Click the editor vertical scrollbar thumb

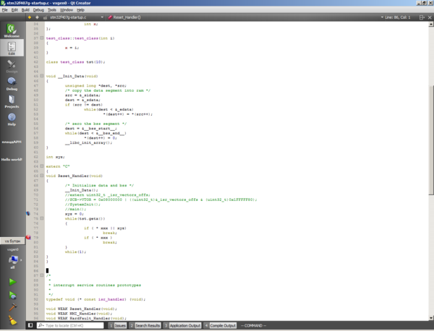[x=431, y=139]
